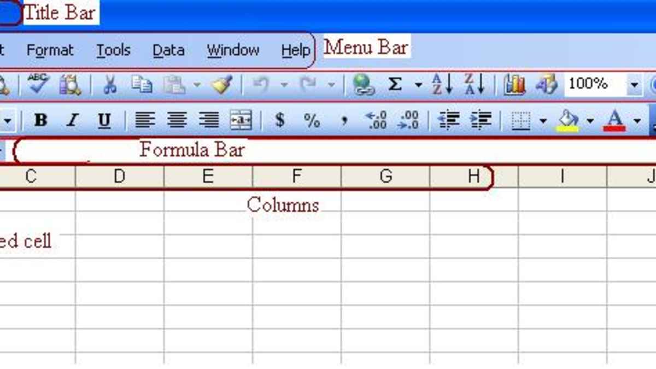Open the Fill Color yellow swatch dropdown
Viewport: 656px width, 369px height.
589,120
